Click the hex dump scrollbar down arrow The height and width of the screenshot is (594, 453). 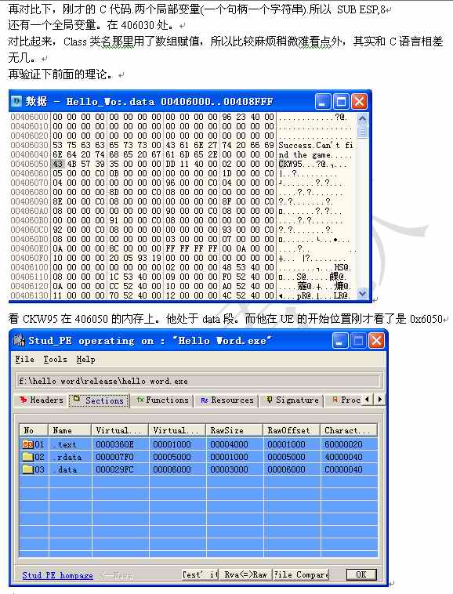tap(362, 294)
